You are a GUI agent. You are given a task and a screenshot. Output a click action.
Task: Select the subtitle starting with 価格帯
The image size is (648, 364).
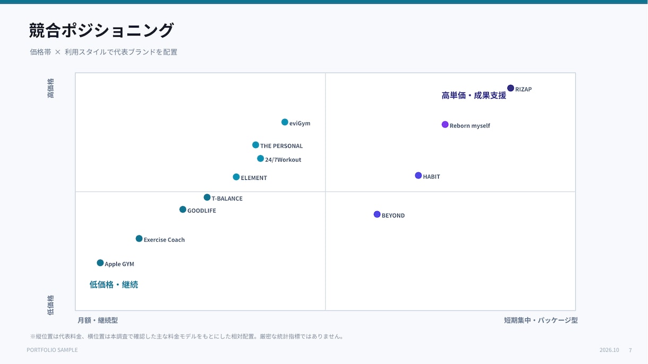click(104, 52)
